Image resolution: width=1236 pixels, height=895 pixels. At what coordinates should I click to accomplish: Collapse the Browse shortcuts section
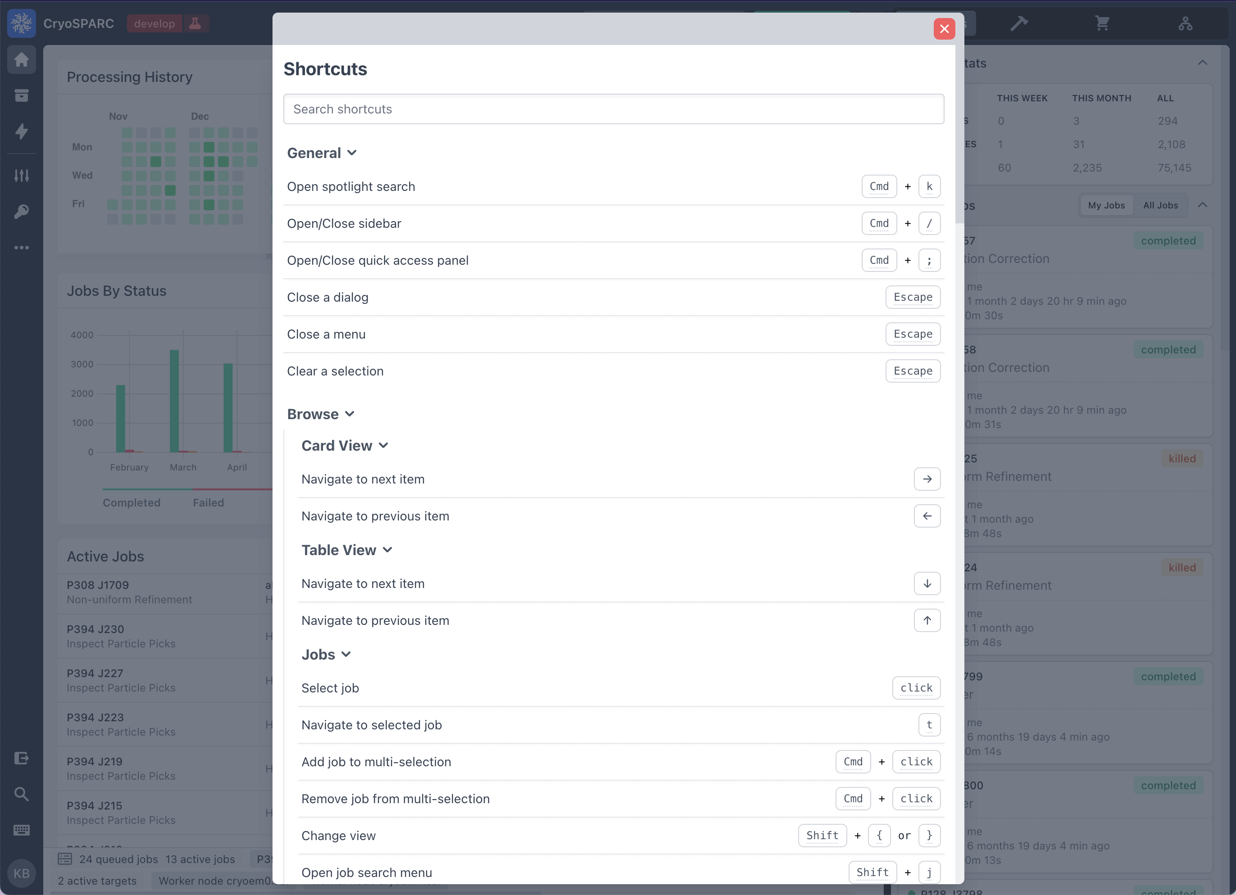click(x=350, y=414)
